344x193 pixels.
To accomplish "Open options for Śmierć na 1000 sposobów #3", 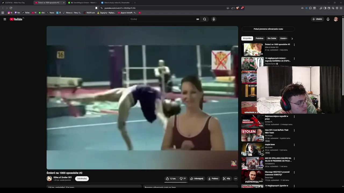I will [294, 45].
